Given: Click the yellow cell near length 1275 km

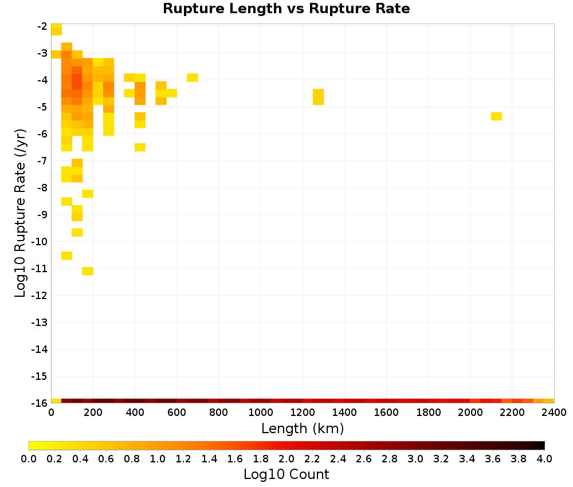Looking at the screenshot, I should pos(318,97).
